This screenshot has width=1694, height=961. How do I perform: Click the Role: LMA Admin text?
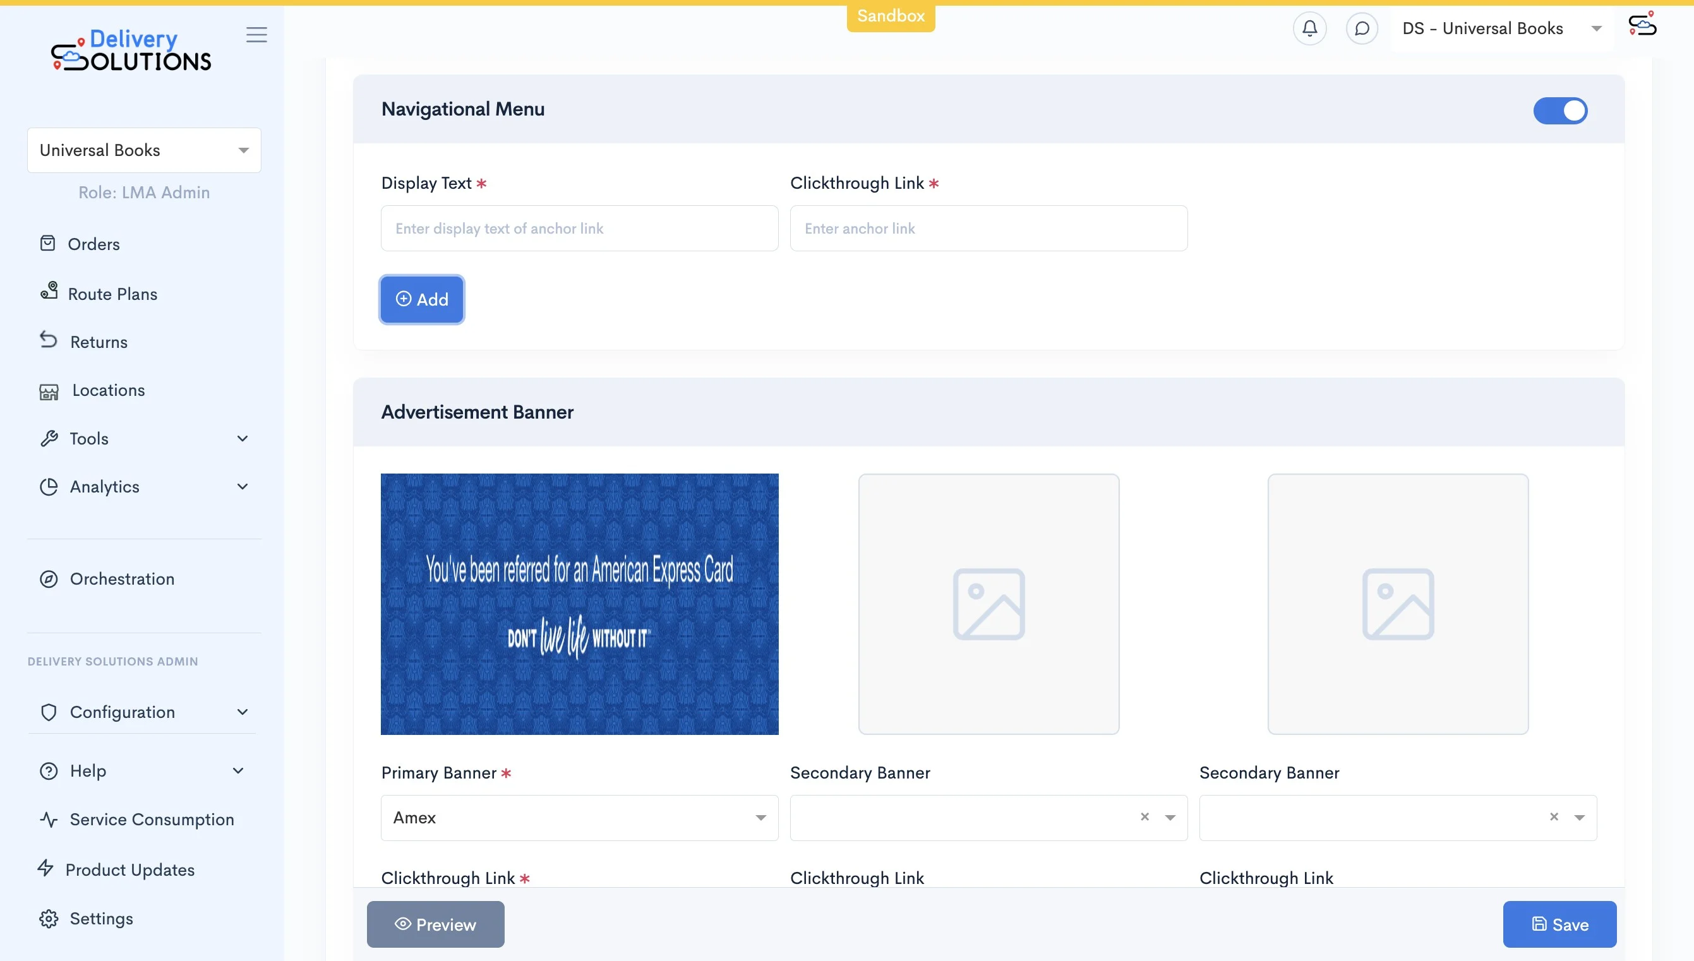tap(144, 192)
